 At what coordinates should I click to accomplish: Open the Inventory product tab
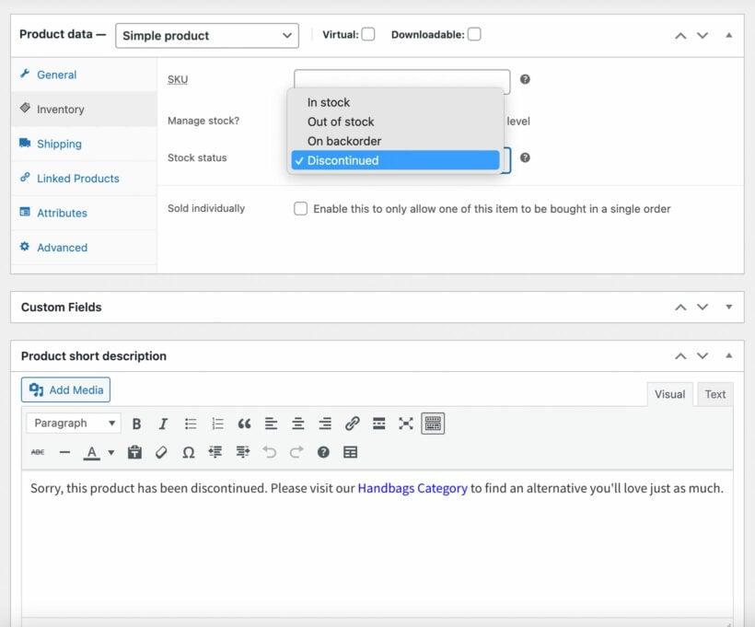[84, 110]
